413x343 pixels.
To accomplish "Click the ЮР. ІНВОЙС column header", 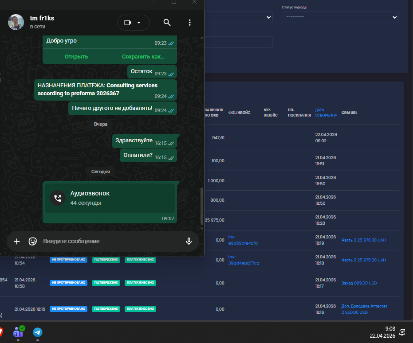I will pyautogui.click(x=271, y=113).
